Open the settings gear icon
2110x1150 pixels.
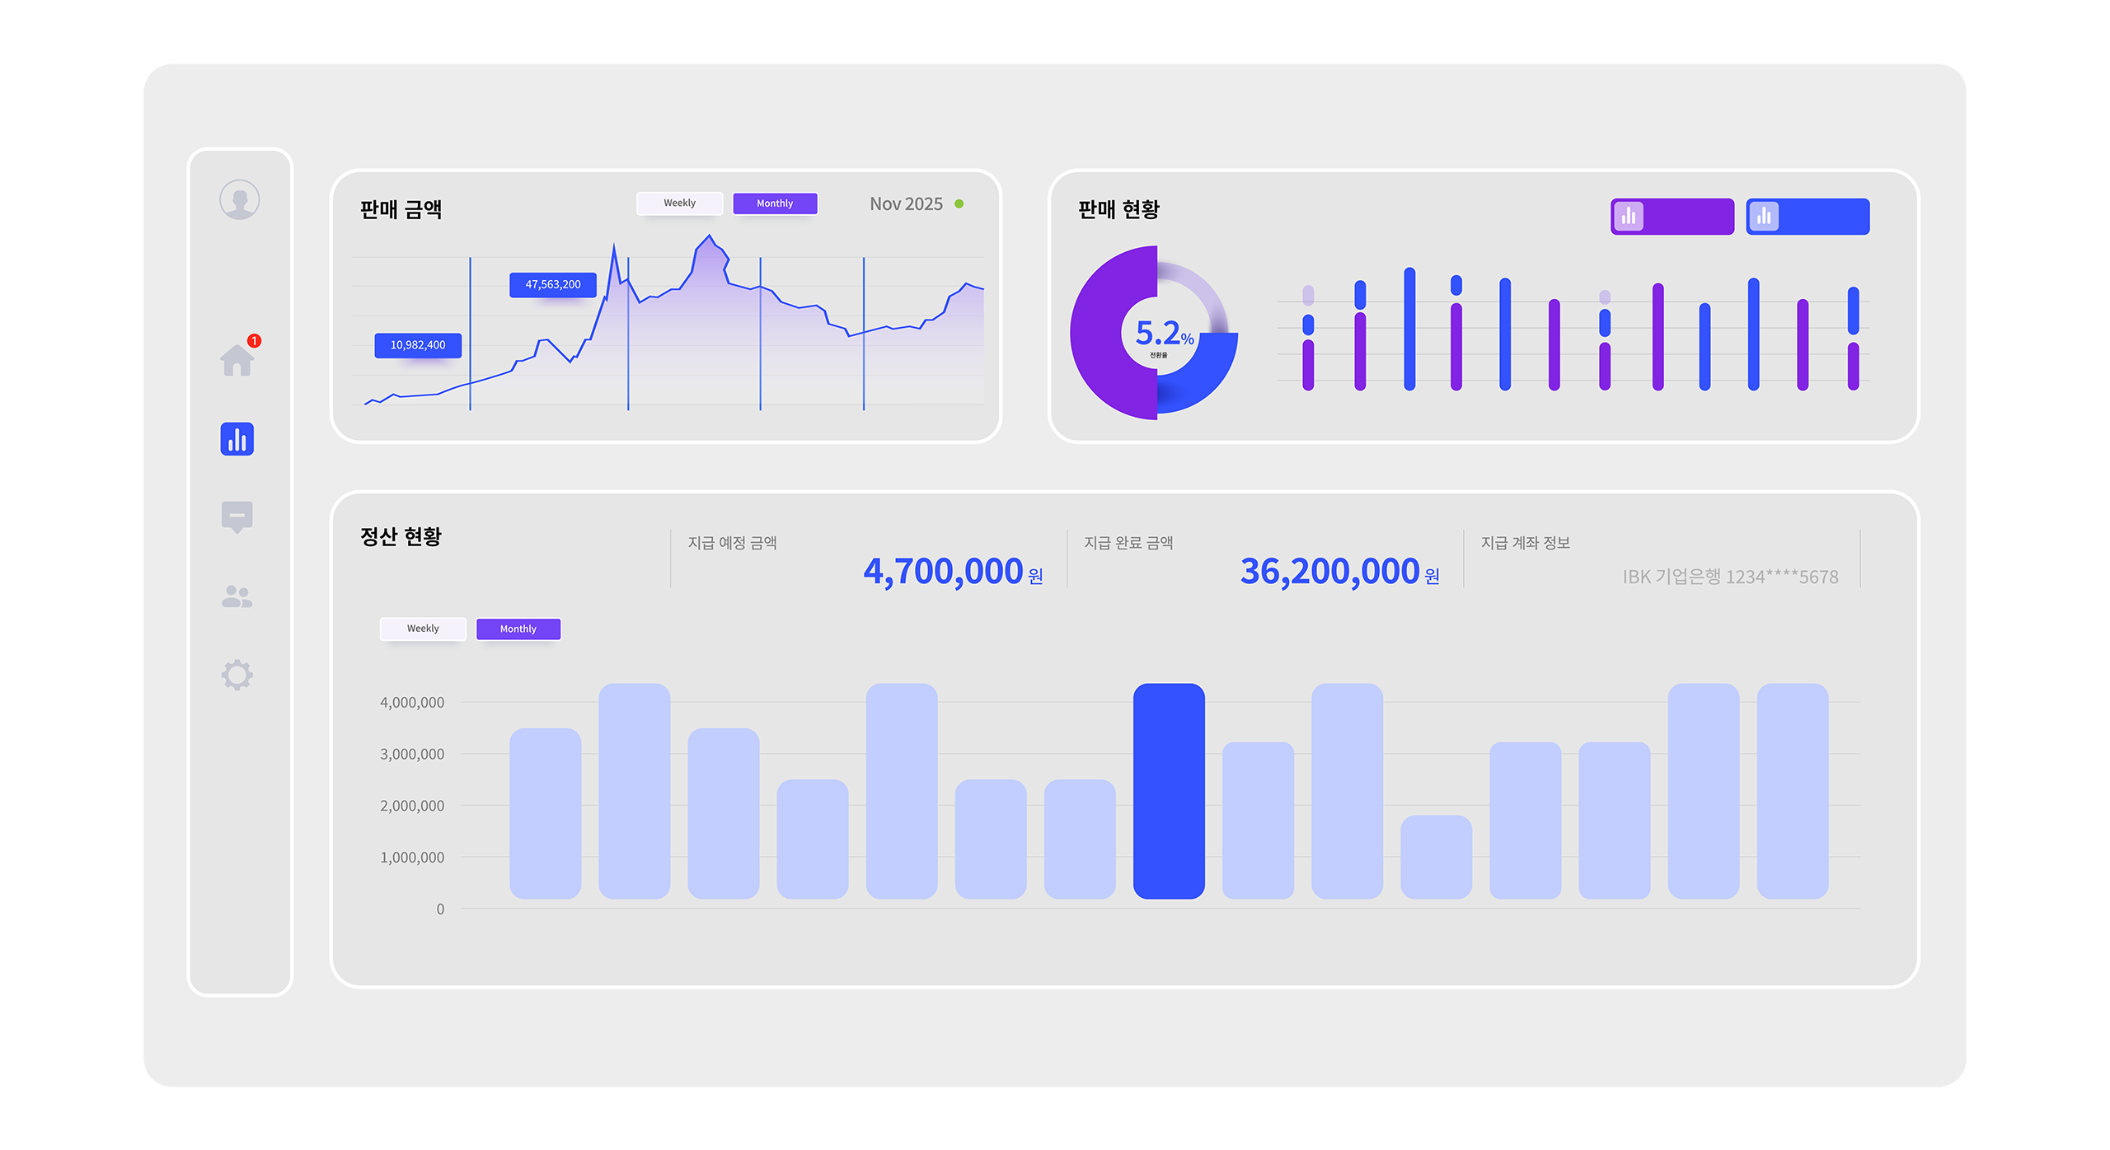pyautogui.click(x=237, y=675)
